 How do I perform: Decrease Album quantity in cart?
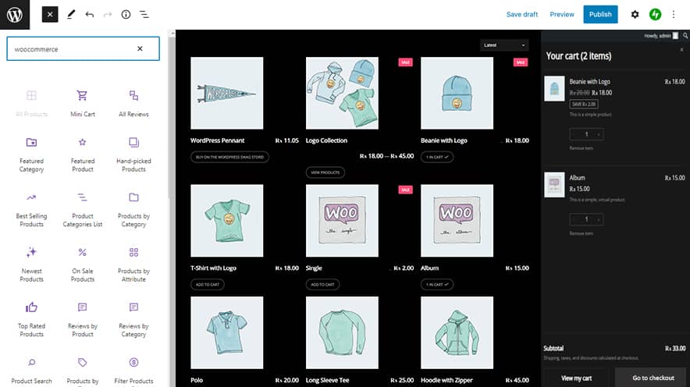[x=574, y=219]
